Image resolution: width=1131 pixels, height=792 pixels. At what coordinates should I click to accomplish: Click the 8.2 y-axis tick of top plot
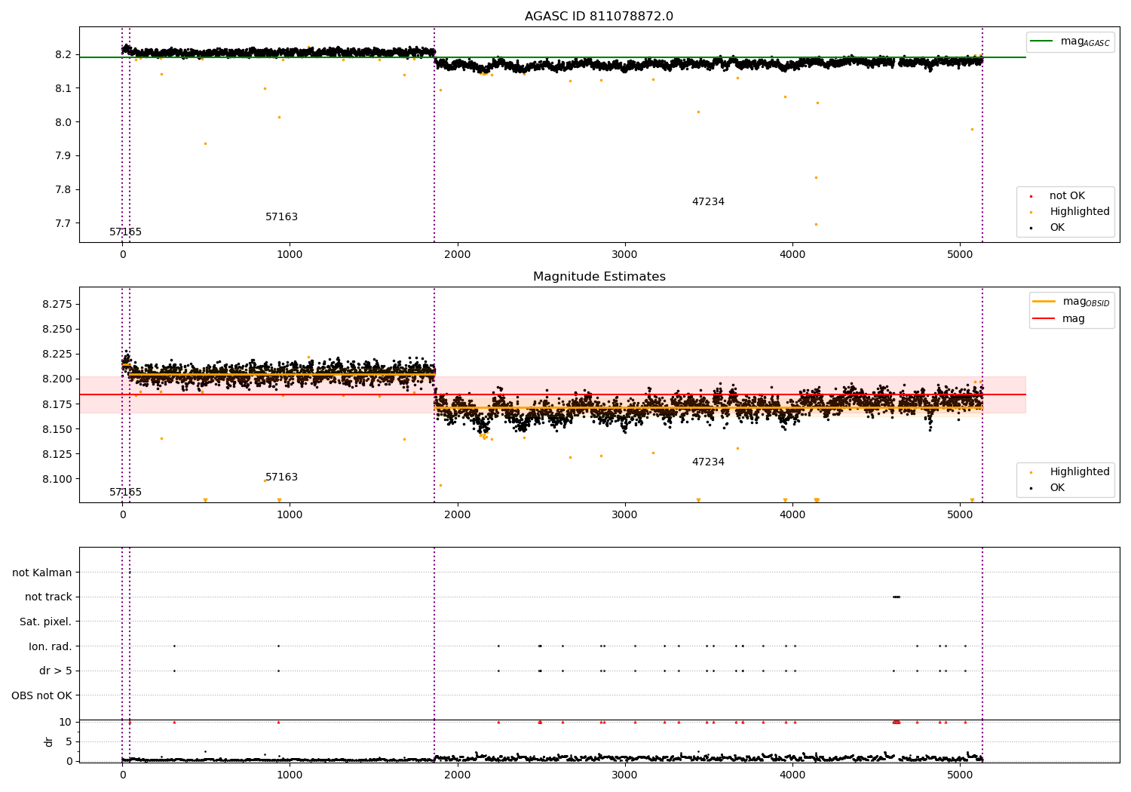coord(63,54)
